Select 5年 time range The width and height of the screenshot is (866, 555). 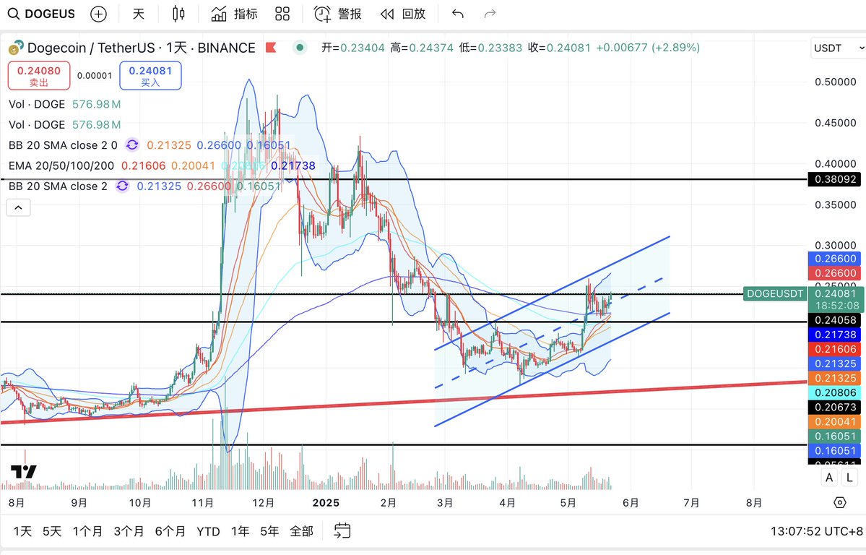pyautogui.click(x=269, y=531)
